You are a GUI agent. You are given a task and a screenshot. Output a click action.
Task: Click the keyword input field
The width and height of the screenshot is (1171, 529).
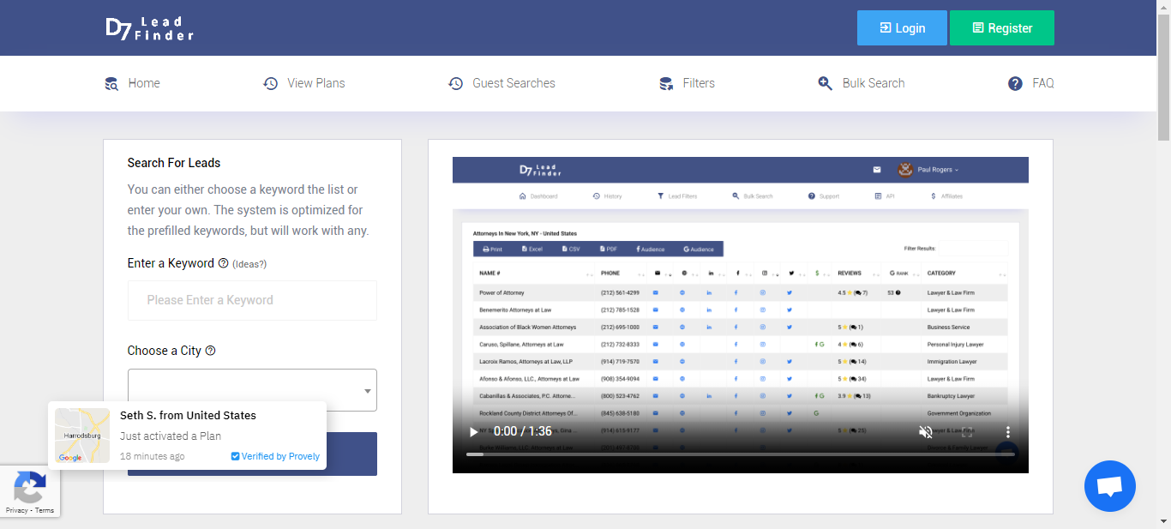tap(252, 300)
